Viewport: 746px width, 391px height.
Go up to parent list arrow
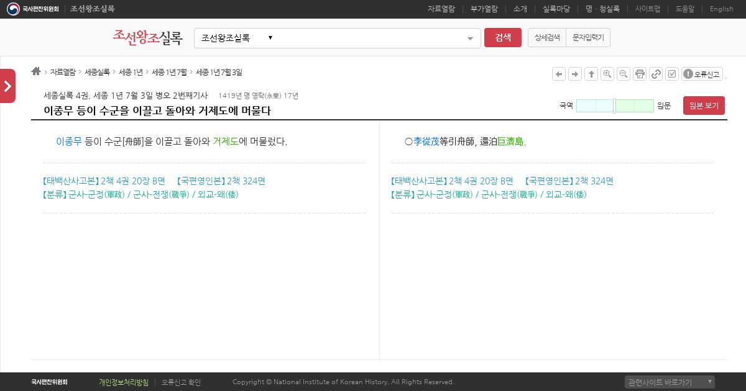coord(591,74)
